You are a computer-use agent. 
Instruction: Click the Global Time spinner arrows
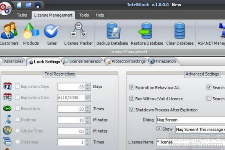[87, 131]
